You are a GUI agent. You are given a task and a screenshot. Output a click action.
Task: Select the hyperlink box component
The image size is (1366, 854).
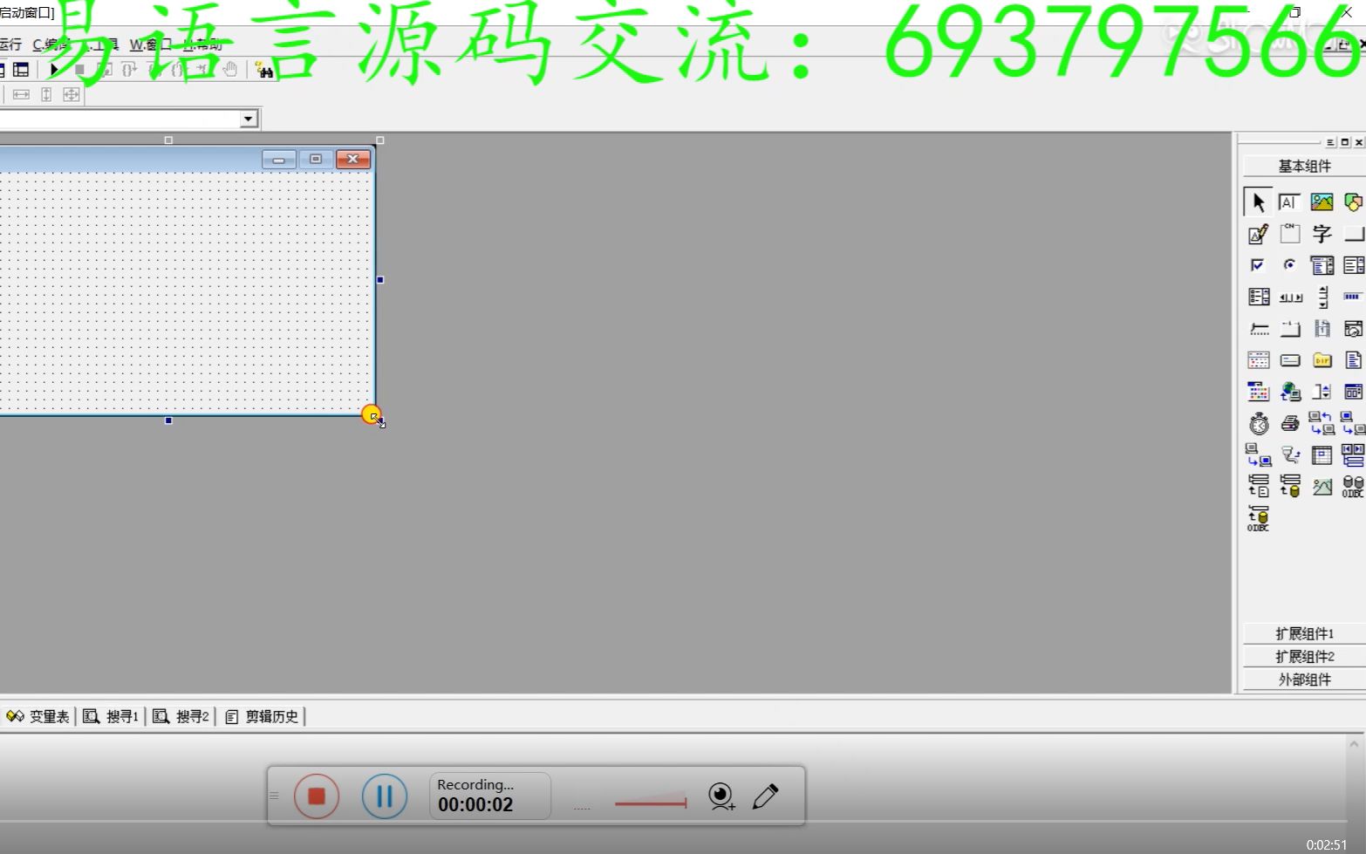coord(1289,392)
